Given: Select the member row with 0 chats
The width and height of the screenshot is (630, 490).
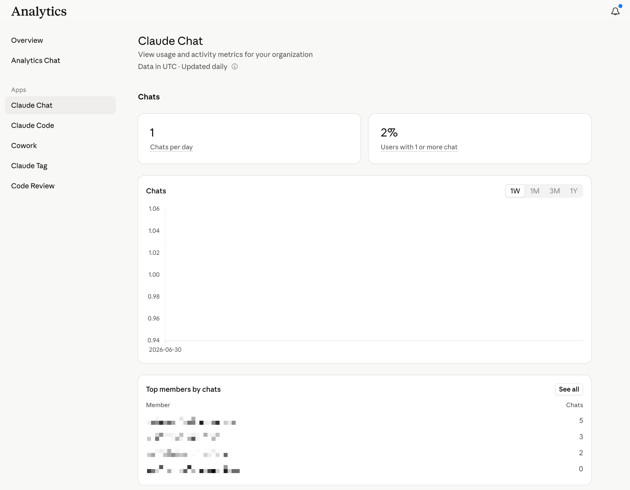Looking at the screenshot, I should point(365,469).
